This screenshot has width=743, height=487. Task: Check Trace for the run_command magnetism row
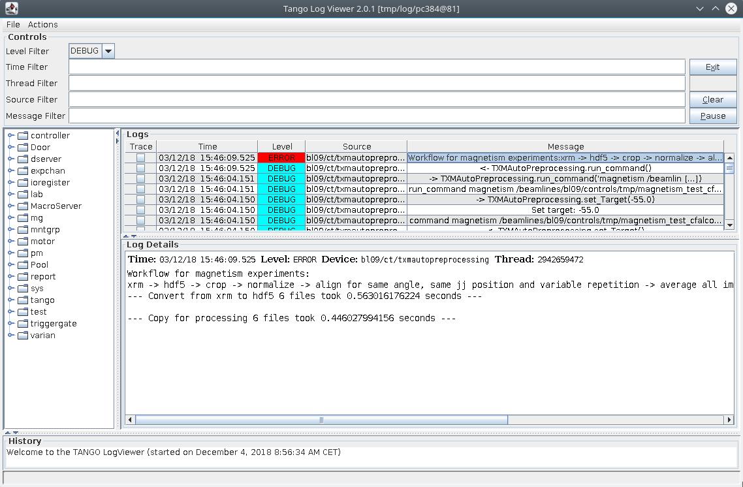click(x=140, y=189)
